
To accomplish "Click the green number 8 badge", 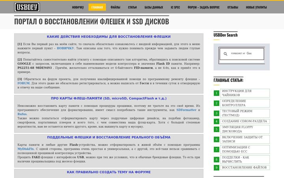I will (216, 159).
